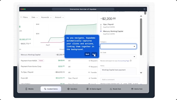Open the Amount filter dropdown
This screenshot has width=177, height=100.
click(59, 17)
